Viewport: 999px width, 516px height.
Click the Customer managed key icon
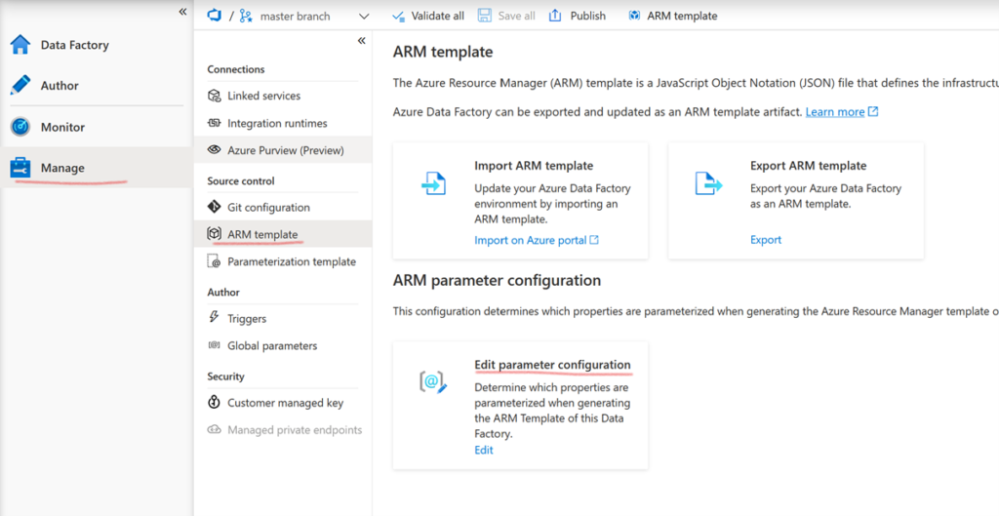(215, 402)
